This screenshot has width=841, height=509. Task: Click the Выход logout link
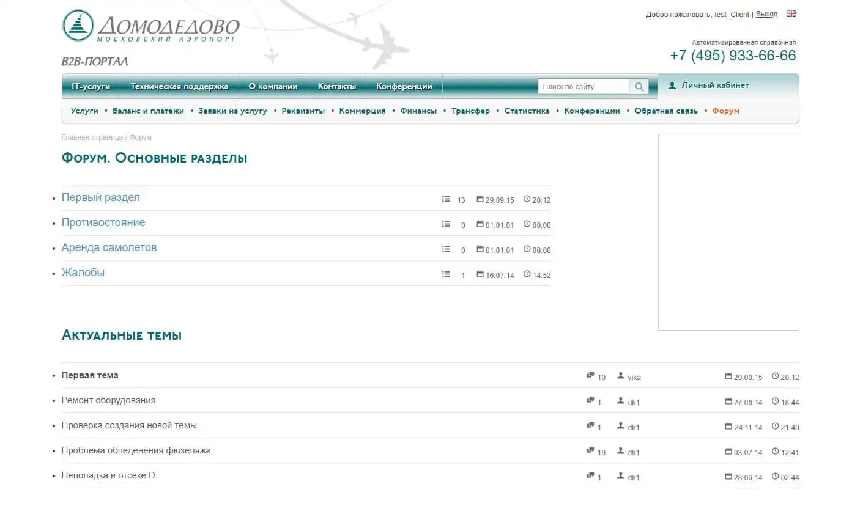pyautogui.click(x=766, y=14)
